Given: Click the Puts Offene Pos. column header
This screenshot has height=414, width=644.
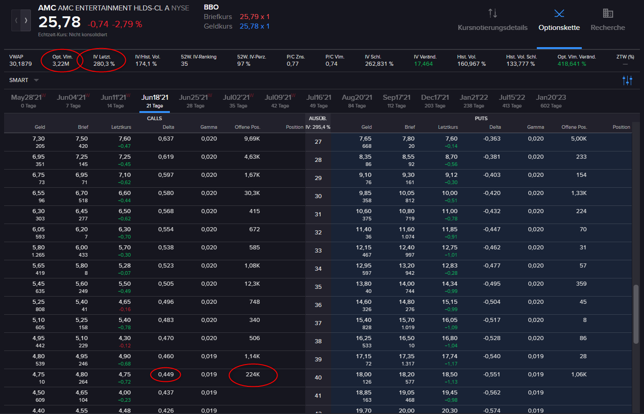Looking at the screenshot, I should click(574, 127).
